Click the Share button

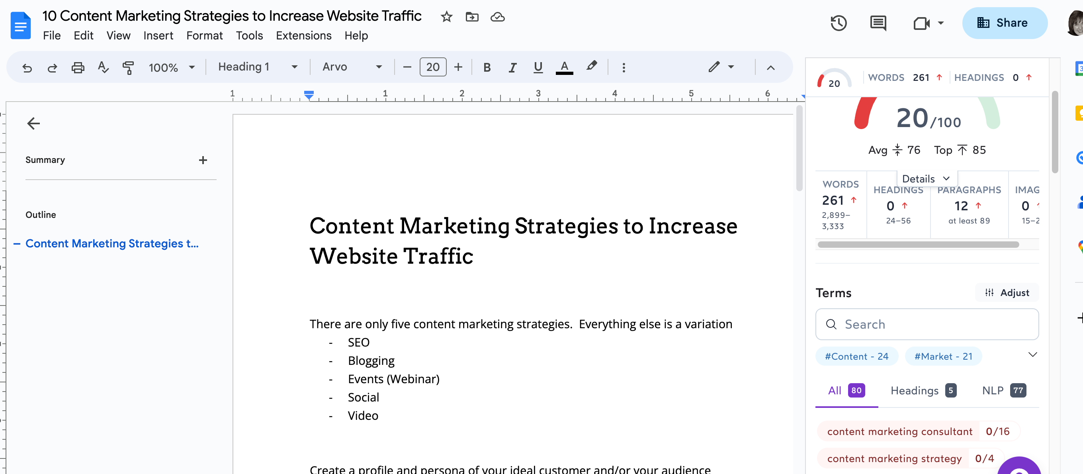pos(1005,23)
